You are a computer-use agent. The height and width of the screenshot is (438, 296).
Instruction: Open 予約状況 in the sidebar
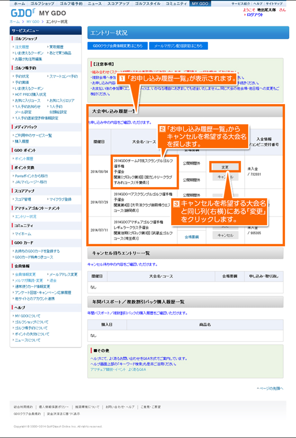pyautogui.click(x=22, y=76)
